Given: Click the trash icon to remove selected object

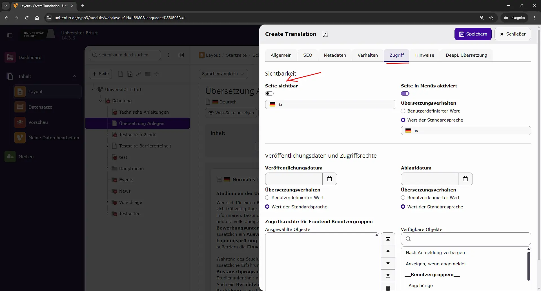Looking at the screenshot, I should 388,288.
